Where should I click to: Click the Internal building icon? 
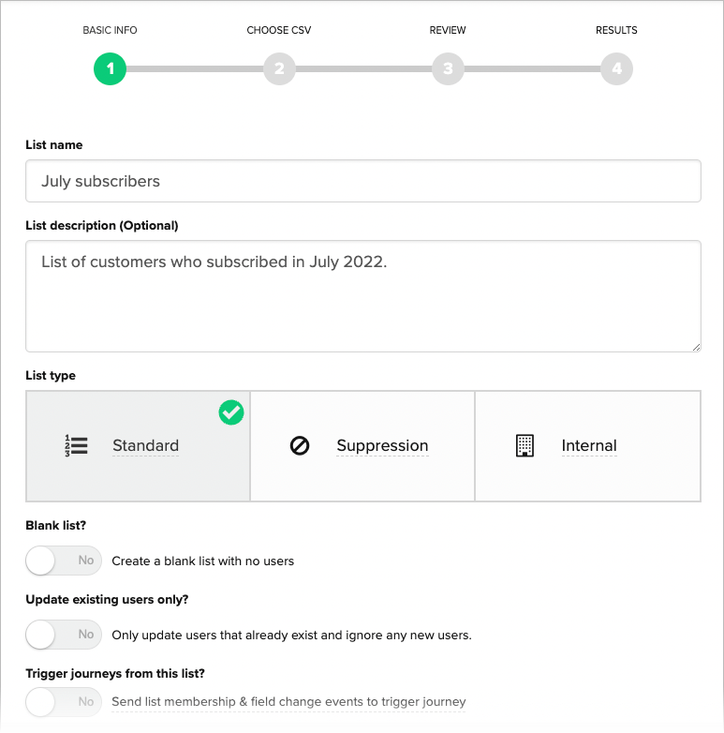[x=525, y=446]
